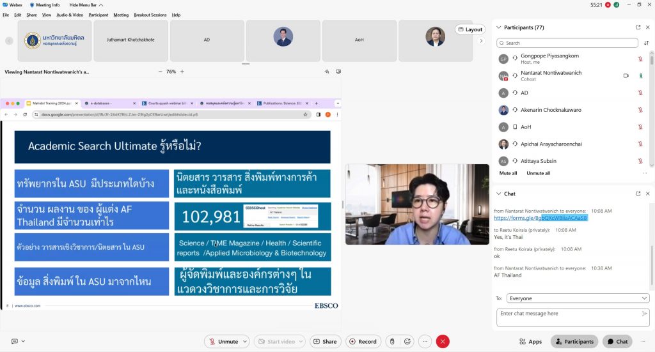
Task: Click the participant Search field
Action: [567, 43]
